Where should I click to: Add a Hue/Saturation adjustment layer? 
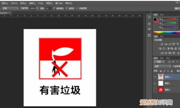pos(160,49)
